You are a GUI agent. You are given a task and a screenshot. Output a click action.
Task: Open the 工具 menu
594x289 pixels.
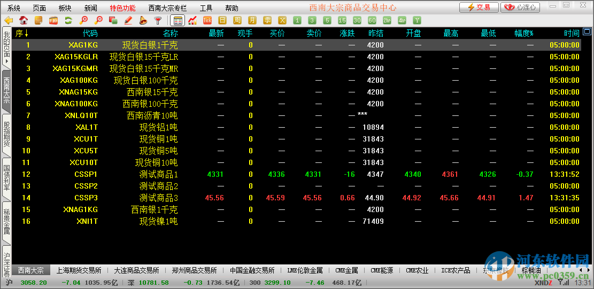click(206, 8)
